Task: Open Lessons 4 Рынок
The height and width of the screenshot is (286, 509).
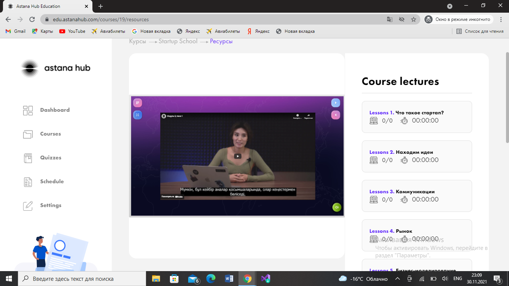Action: [x=417, y=235]
